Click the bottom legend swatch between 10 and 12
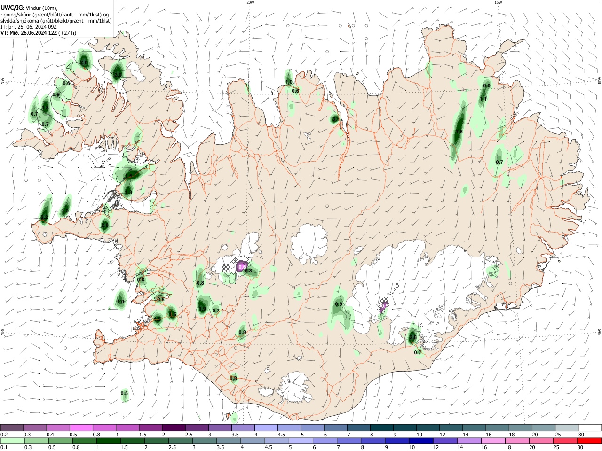602x451 pixels. (420, 441)
